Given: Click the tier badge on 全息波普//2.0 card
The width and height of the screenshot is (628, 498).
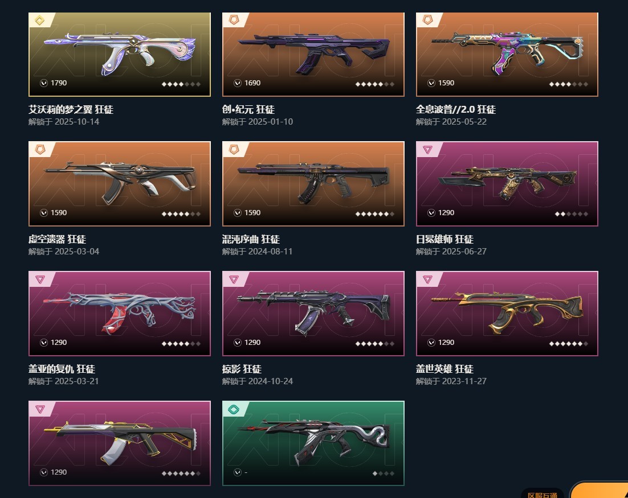Looking at the screenshot, I should [427, 20].
